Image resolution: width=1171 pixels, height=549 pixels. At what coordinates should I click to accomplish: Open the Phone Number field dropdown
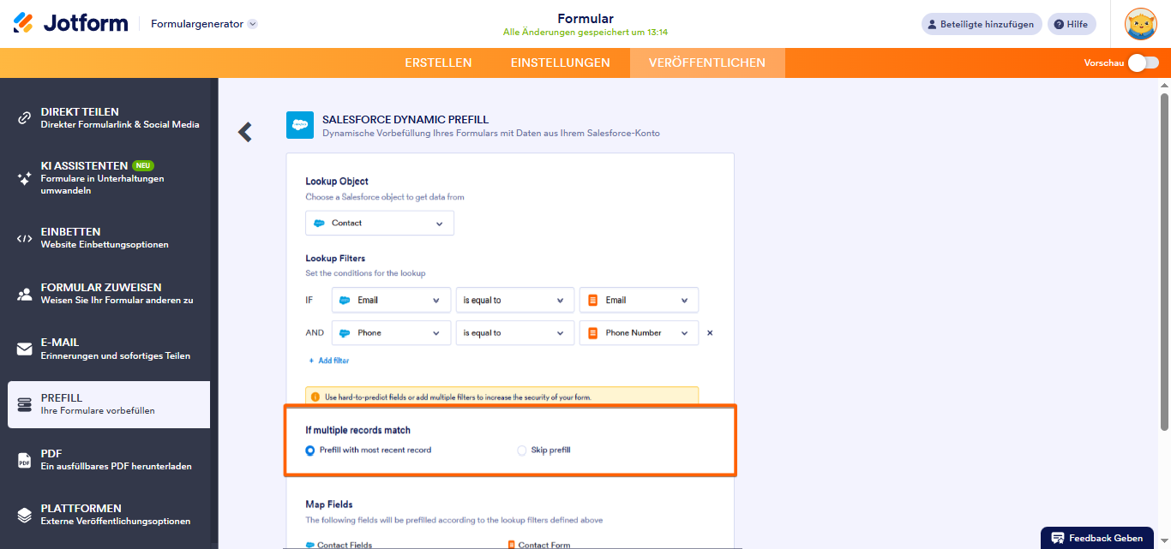tap(639, 332)
